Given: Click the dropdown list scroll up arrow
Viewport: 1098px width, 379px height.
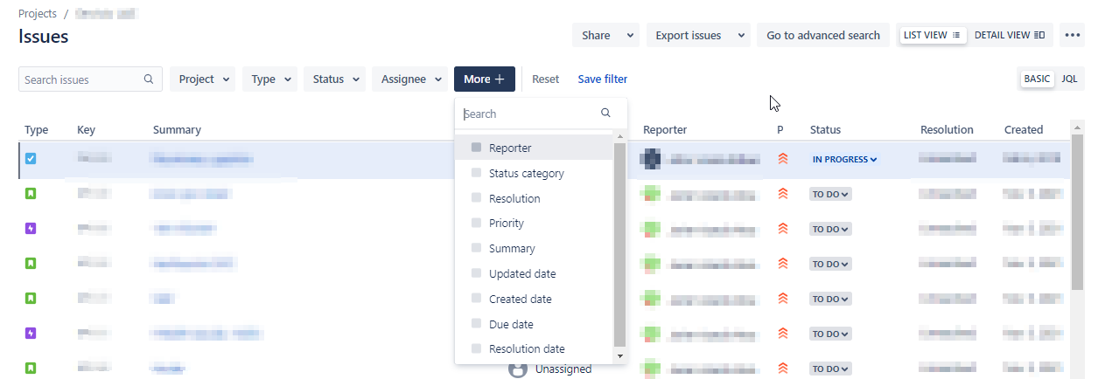Looking at the screenshot, I should point(620,136).
